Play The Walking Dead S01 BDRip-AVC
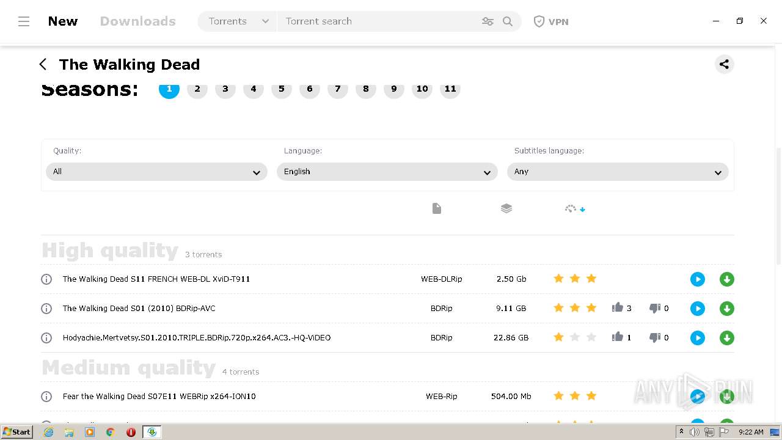This screenshot has height=440, width=782. pyautogui.click(x=698, y=309)
